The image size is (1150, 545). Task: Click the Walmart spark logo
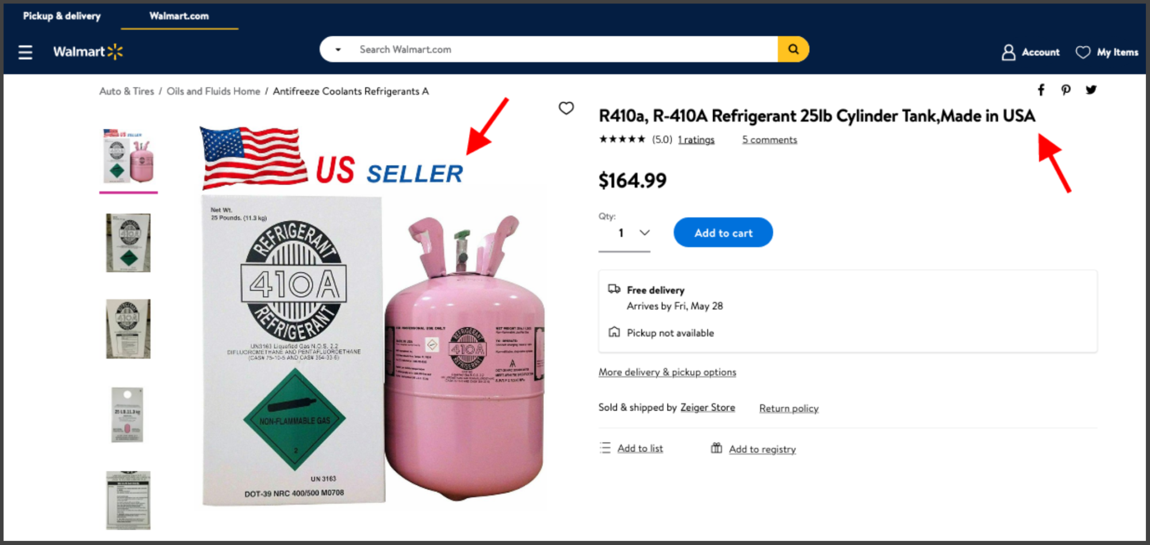coord(115,52)
